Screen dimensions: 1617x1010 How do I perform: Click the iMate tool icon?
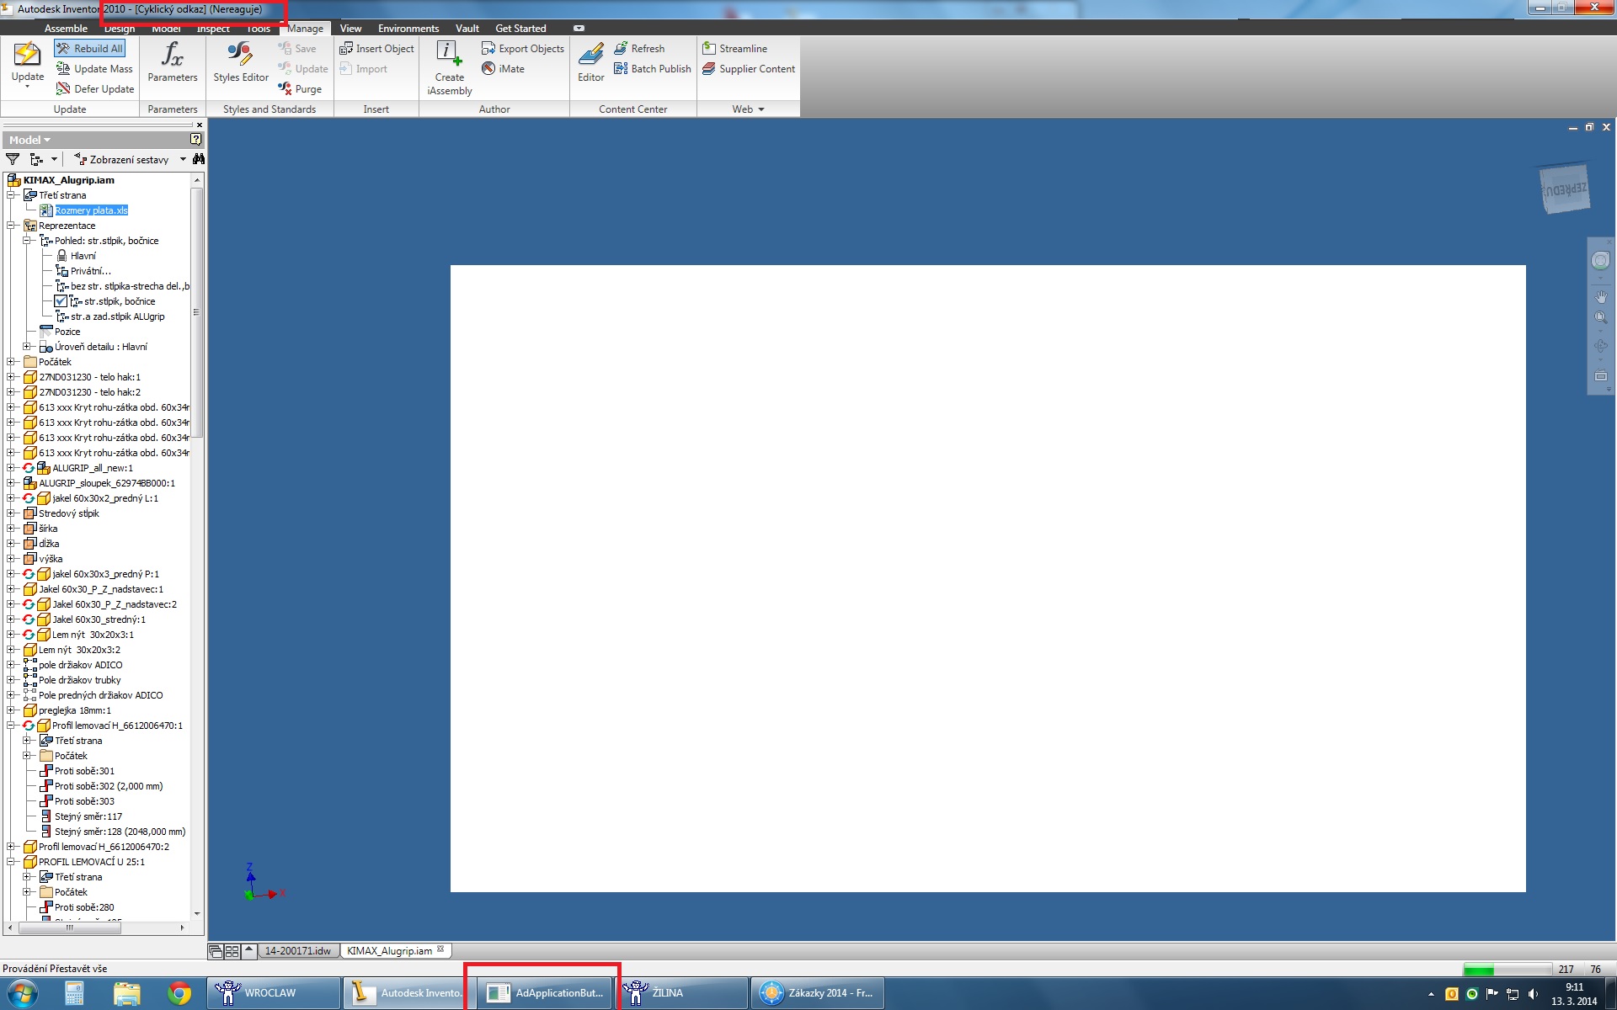tap(488, 69)
